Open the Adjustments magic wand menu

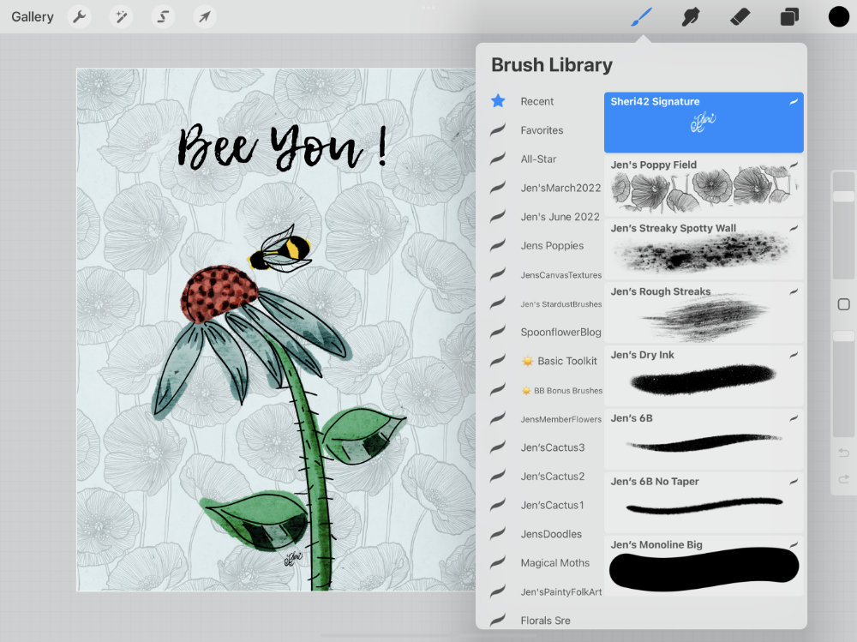pos(121,17)
